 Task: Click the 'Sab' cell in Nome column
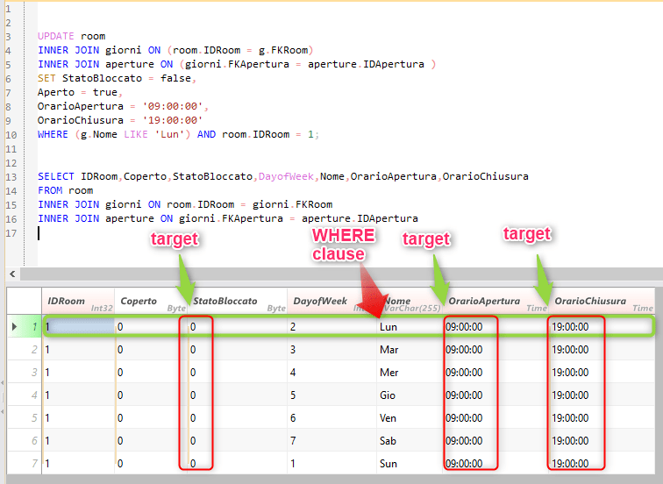coord(410,441)
